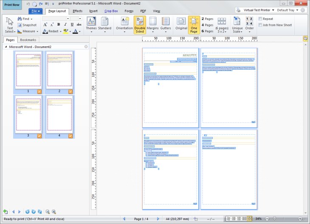310x224 pixels.
Task: Toggle bold formatting
Action: coord(59,24)
